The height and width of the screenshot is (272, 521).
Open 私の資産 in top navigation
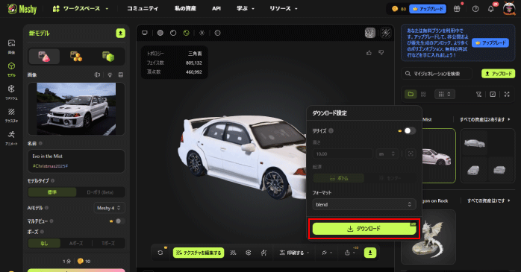[185, 9]
